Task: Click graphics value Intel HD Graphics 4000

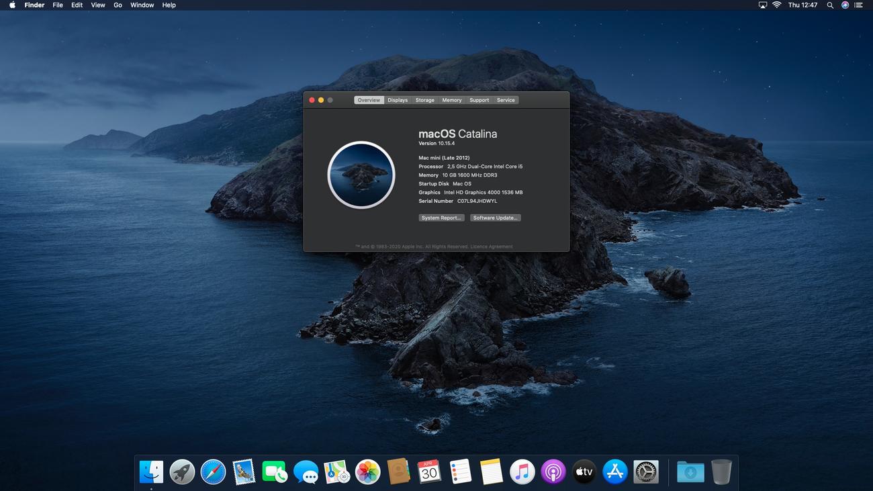Action: click(x=484, y=192)
